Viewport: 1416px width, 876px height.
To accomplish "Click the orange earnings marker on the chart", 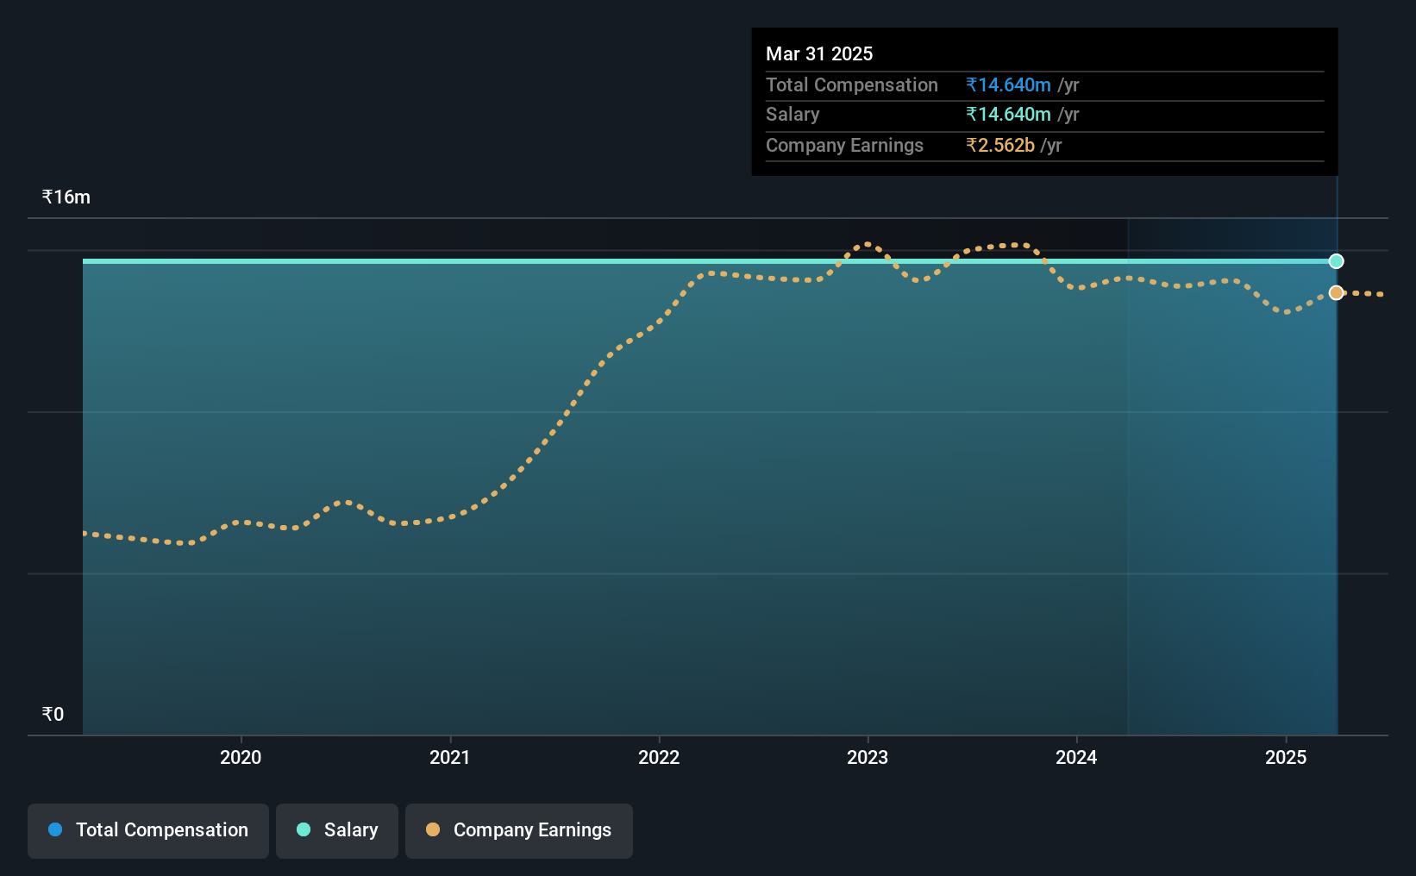I will coord(1336,292).
